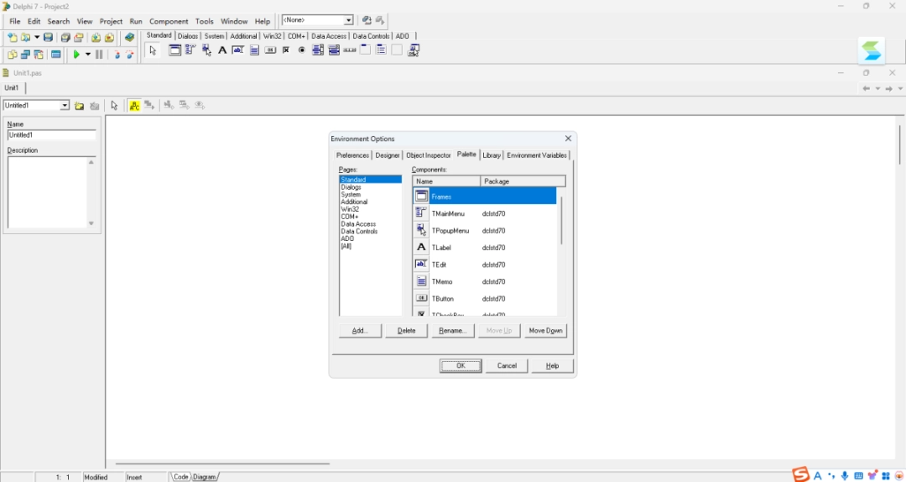Click the new diagram folder icon
Screen dimensions: 906x482
click(x=79, y=106)
